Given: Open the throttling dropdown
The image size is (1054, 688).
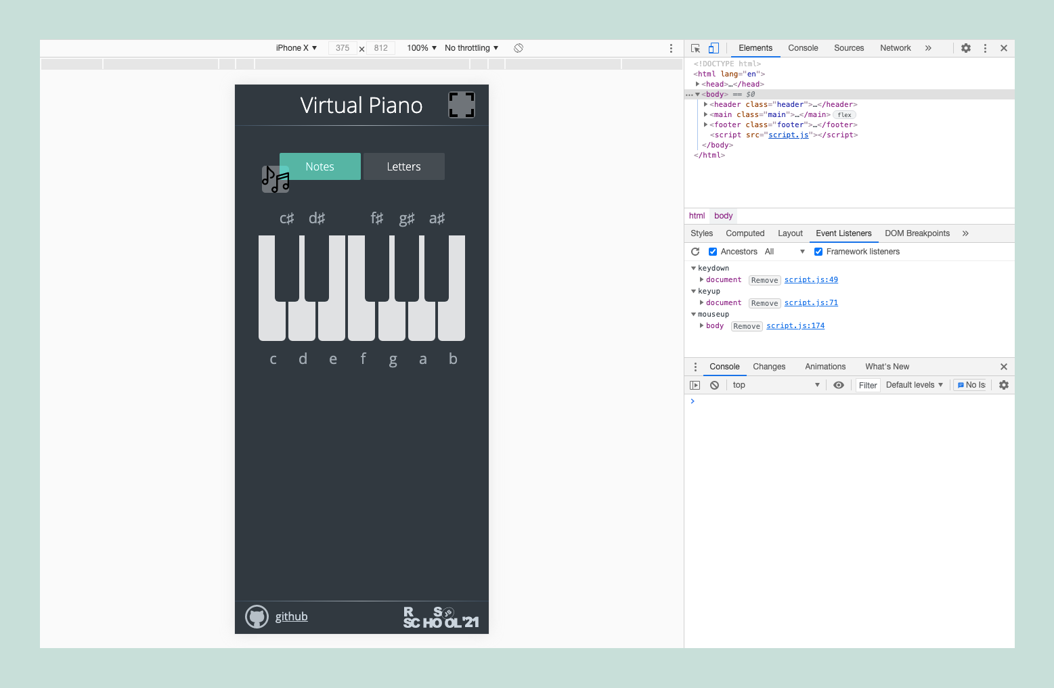Looking at the screenshot, I should (471, 48).
